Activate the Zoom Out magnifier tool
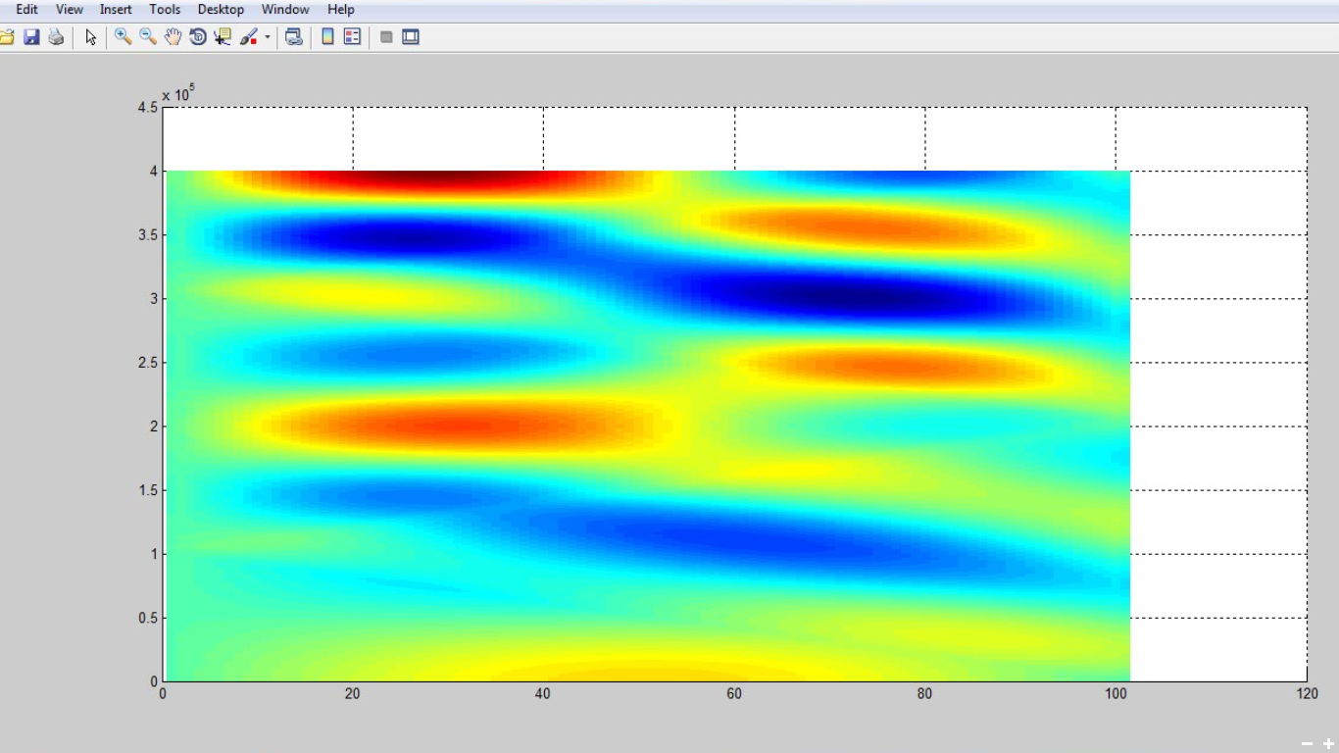 148,37
